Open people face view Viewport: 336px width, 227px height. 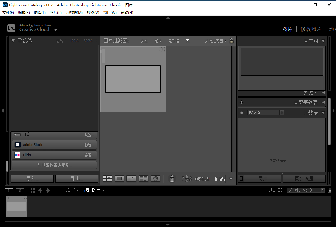[x=156, y=179]
